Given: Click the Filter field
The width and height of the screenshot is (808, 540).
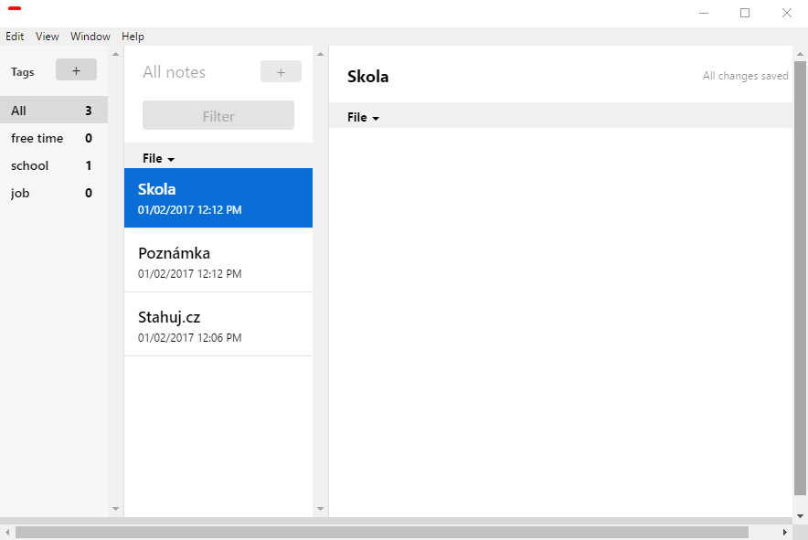Looking at the screenshot, I should point(218,115).
